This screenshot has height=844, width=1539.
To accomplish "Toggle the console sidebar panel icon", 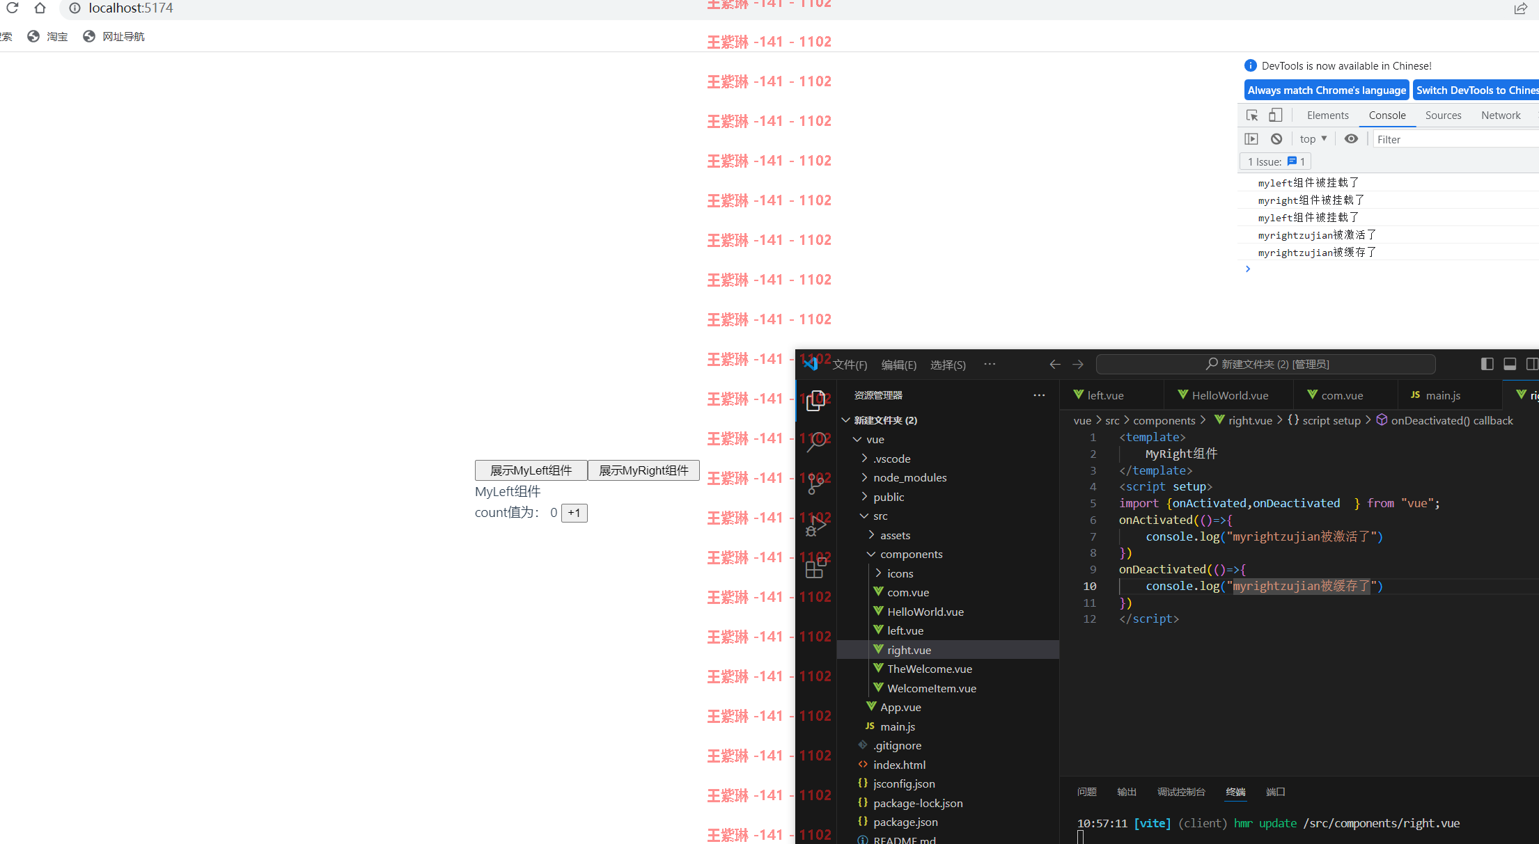I will point(1251,138).
